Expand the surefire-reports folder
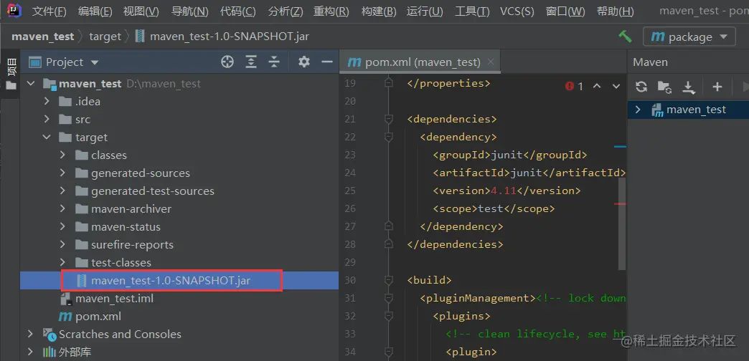Image resolution: width=749 pixels, height=361 pixels. click(62, 245)
